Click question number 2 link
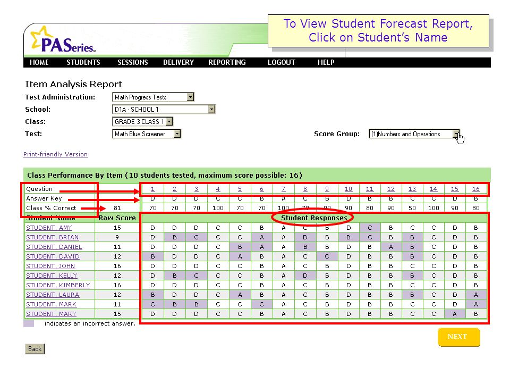This screenshot has height=383, width=510. pos(175,189)
